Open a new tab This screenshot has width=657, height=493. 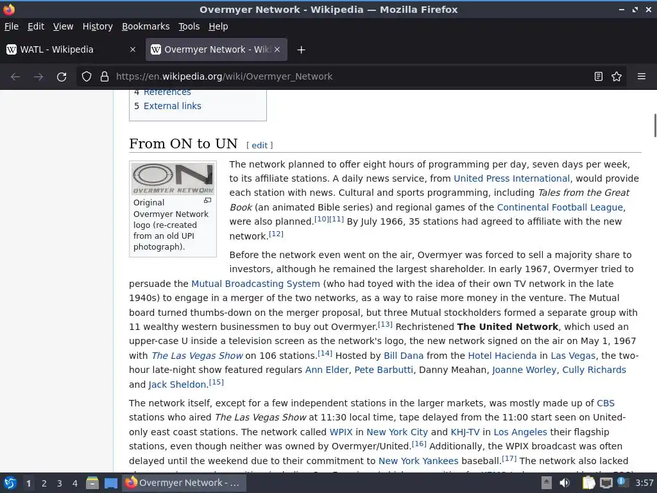pyautogui.click(x=301, y=50)
